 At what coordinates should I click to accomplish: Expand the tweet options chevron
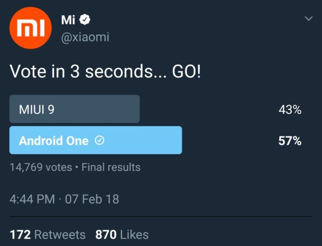(x=309, y=19)
